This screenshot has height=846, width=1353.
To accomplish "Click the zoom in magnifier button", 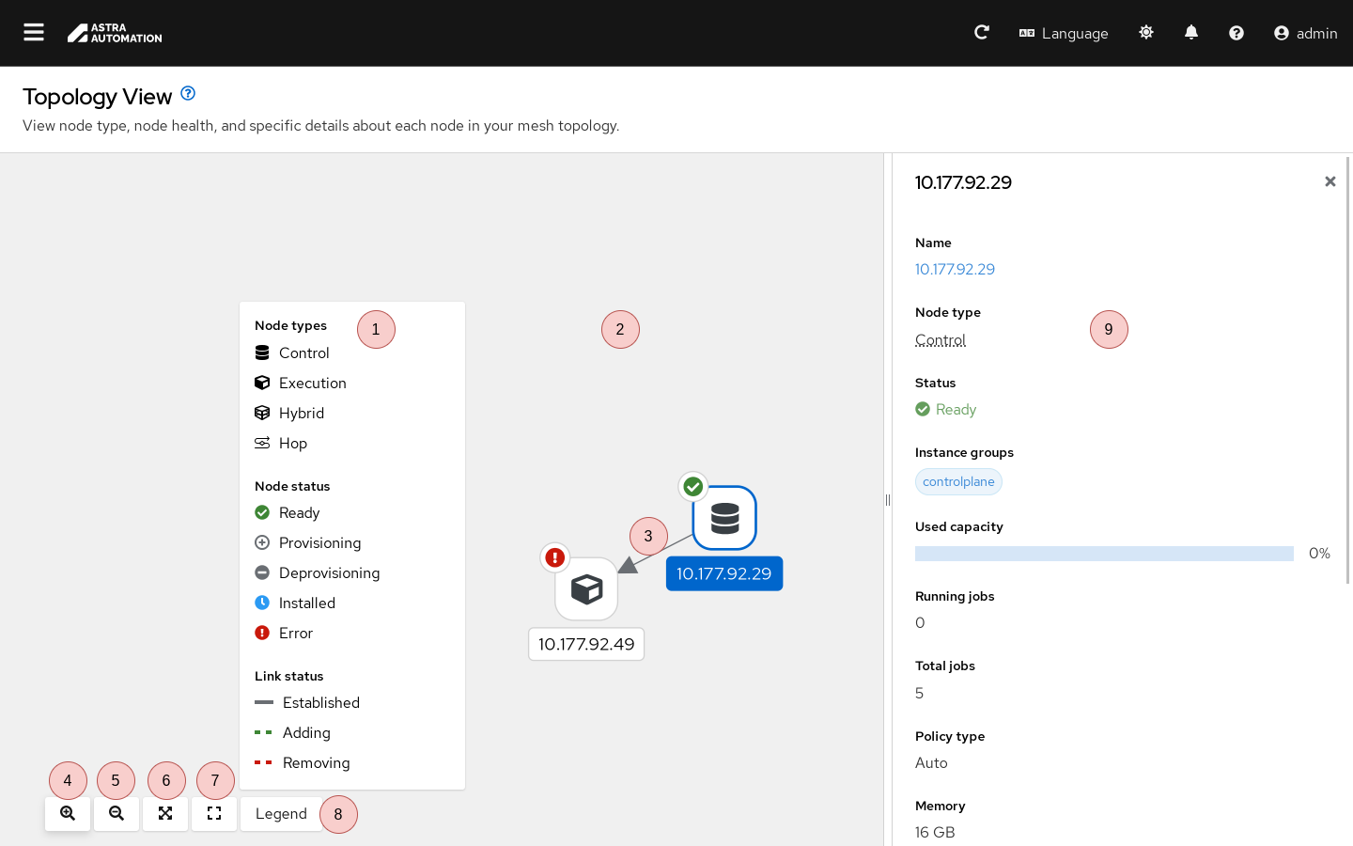I will (x=68, y=814).
